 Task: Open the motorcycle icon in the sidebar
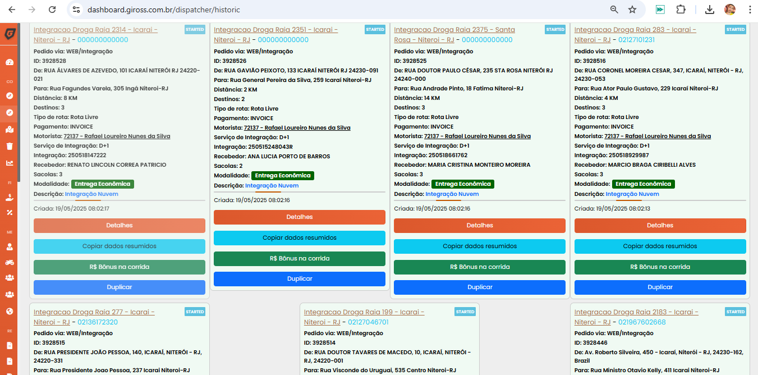point(9,262)
